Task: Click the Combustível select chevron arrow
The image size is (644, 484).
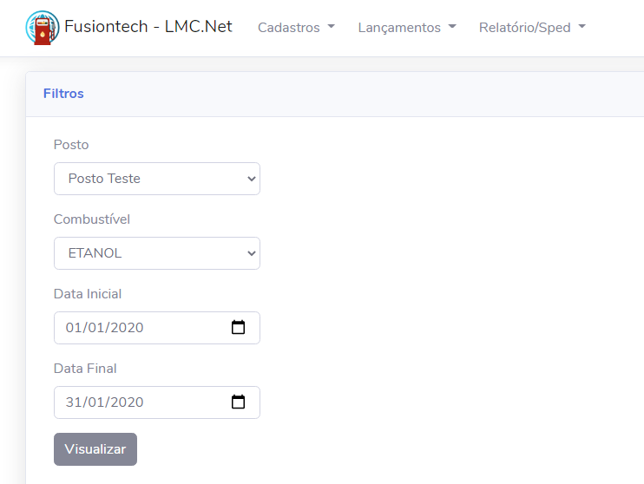Action: (252, 253)
